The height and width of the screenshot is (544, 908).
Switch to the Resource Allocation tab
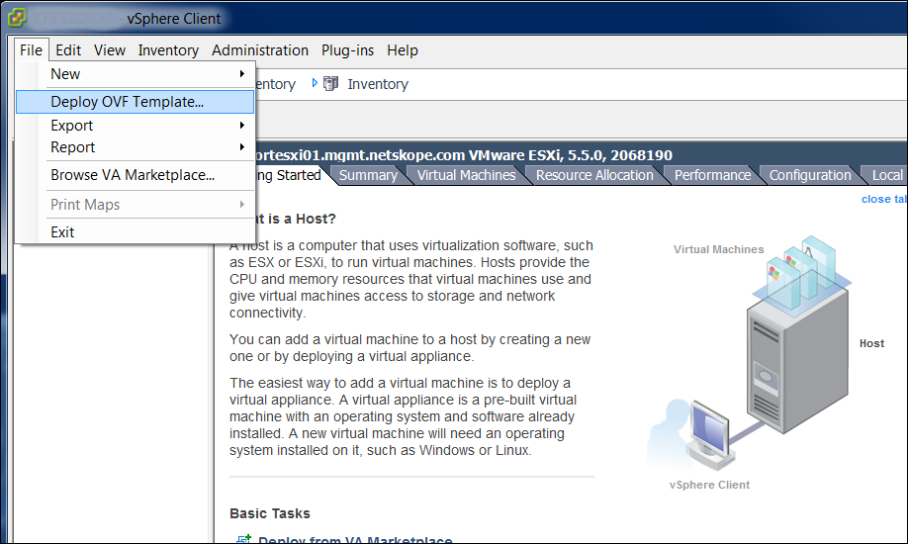pyautogui.click(x=594, y=175)
